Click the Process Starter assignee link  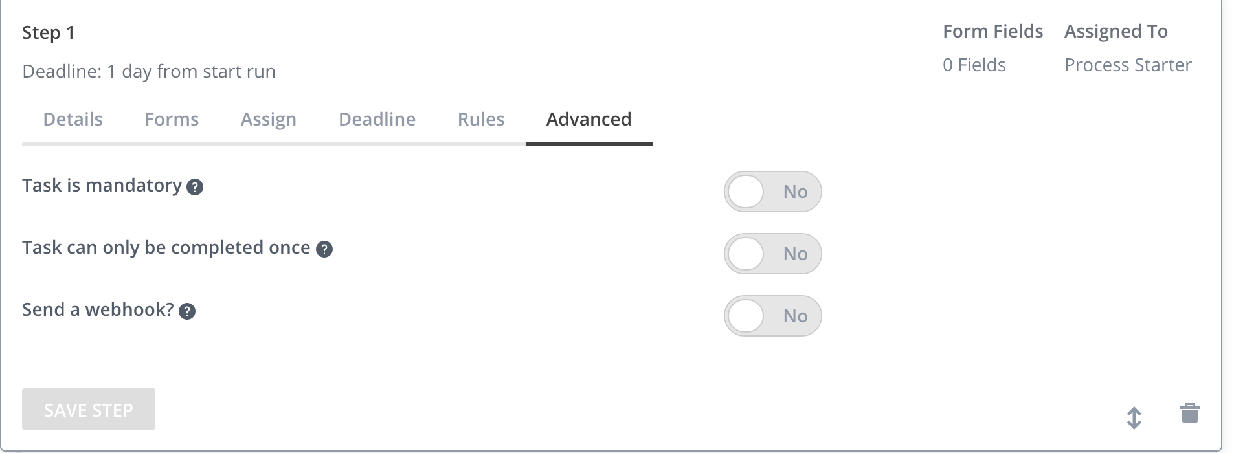1128,65
